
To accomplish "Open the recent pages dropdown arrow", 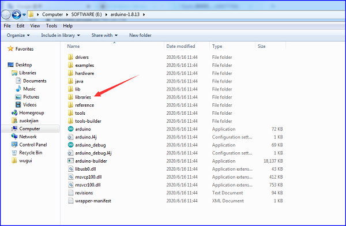I will (24, 15).
